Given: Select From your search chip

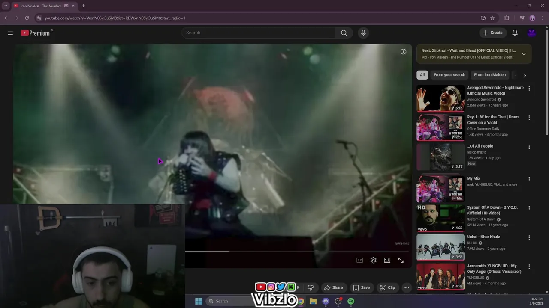Looking at the screenshot, I should tap(449, 75).
